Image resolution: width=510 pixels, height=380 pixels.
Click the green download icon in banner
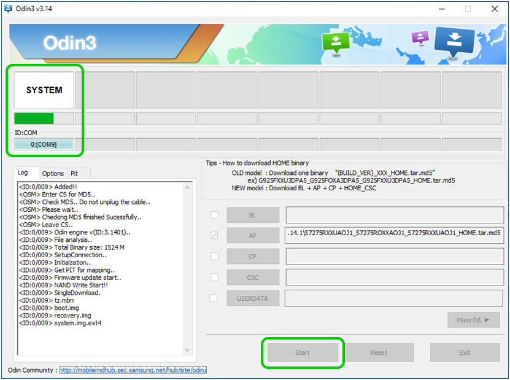[336, 42]
